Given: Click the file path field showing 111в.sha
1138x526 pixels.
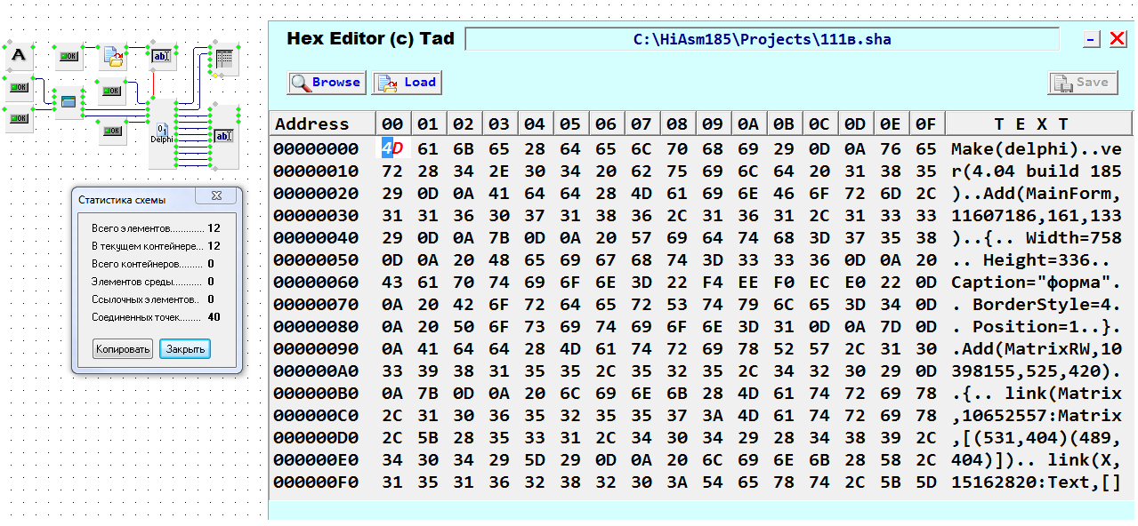Looking at the screenshot, I should pos(762,39).
